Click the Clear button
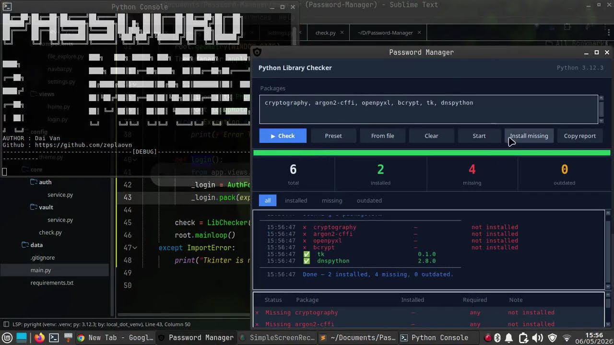 [x=431, y=136]
